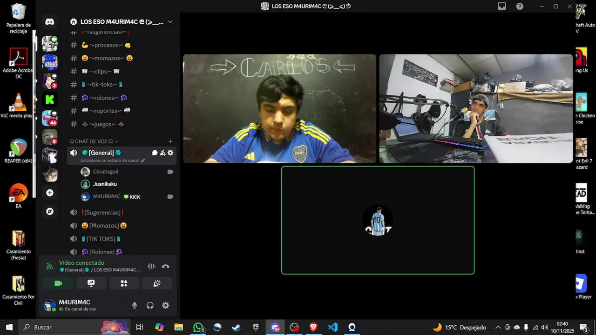Open Epic Games launcher from taskbar

pos(256,327)
